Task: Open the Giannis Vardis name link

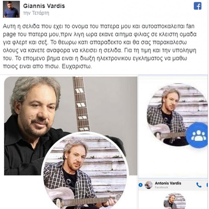Action: tap(44, 6)
